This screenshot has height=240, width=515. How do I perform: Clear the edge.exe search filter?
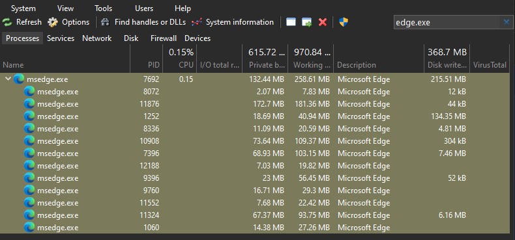[x=506, y=22]
